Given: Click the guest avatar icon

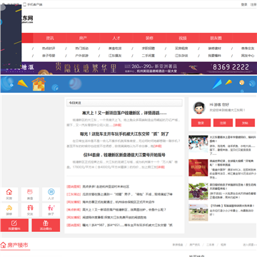Looking at the screenshot, I should tap(199, 108).
